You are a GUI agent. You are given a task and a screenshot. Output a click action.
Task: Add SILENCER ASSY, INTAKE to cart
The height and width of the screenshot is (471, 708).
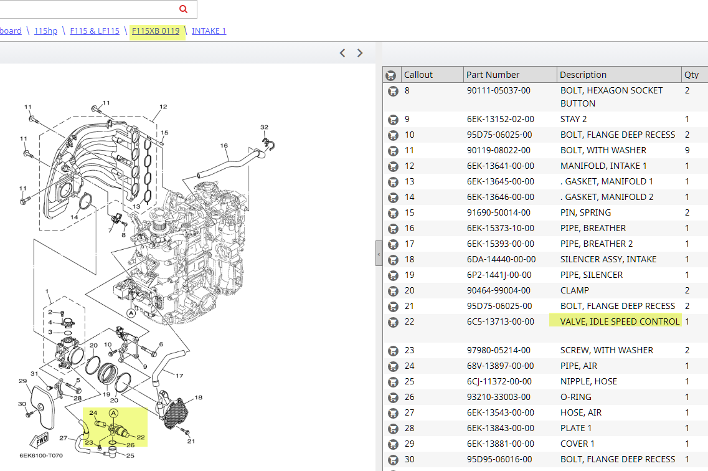394,260
